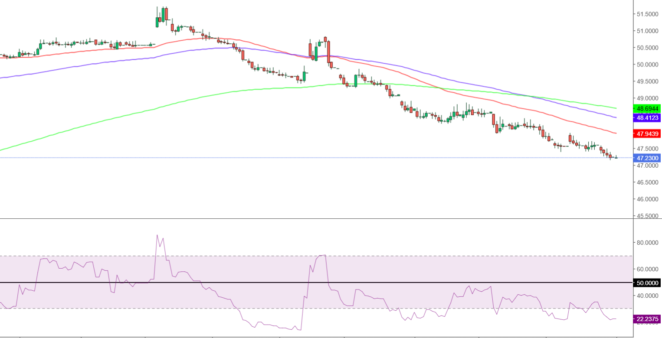
Task: Click the 46.0000 tick on the price axis
Action: pyautogui.click(x=647, y=199)
